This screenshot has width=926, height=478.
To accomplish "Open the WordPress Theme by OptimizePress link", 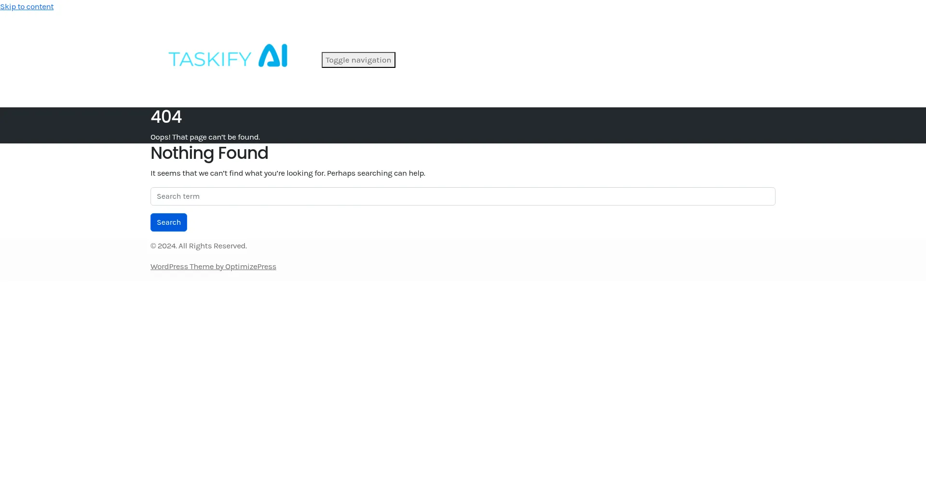I will [213, 267].
